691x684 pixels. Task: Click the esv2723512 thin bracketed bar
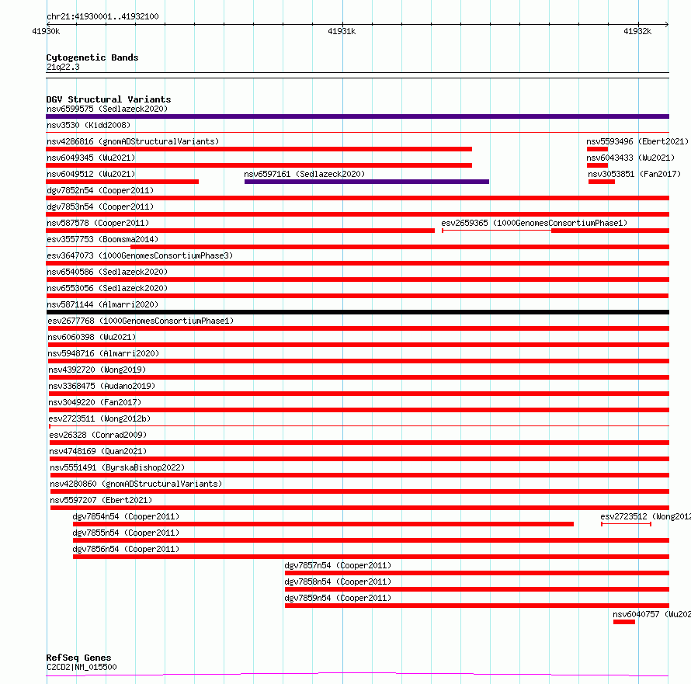627,524
